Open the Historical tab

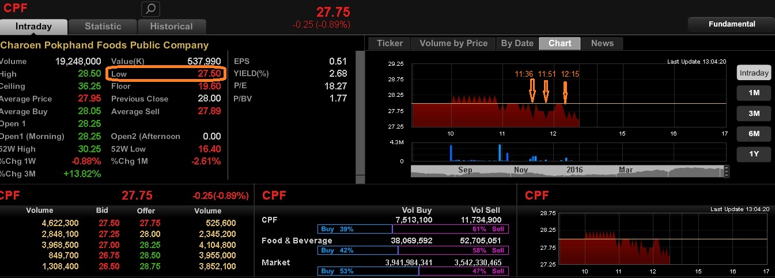point(171,27)
